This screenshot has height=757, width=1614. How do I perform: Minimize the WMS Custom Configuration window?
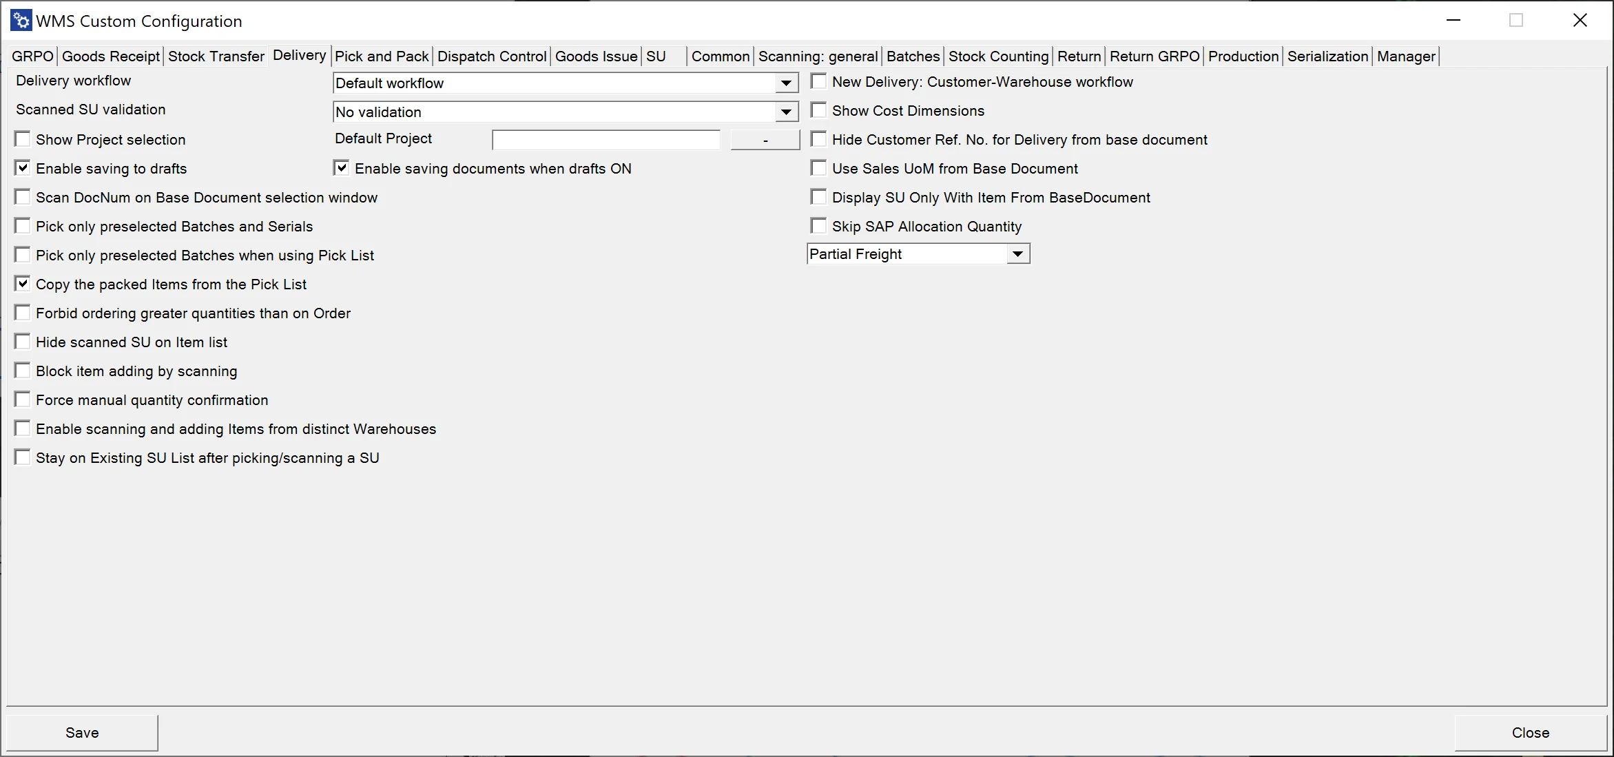pos(1453,21)
